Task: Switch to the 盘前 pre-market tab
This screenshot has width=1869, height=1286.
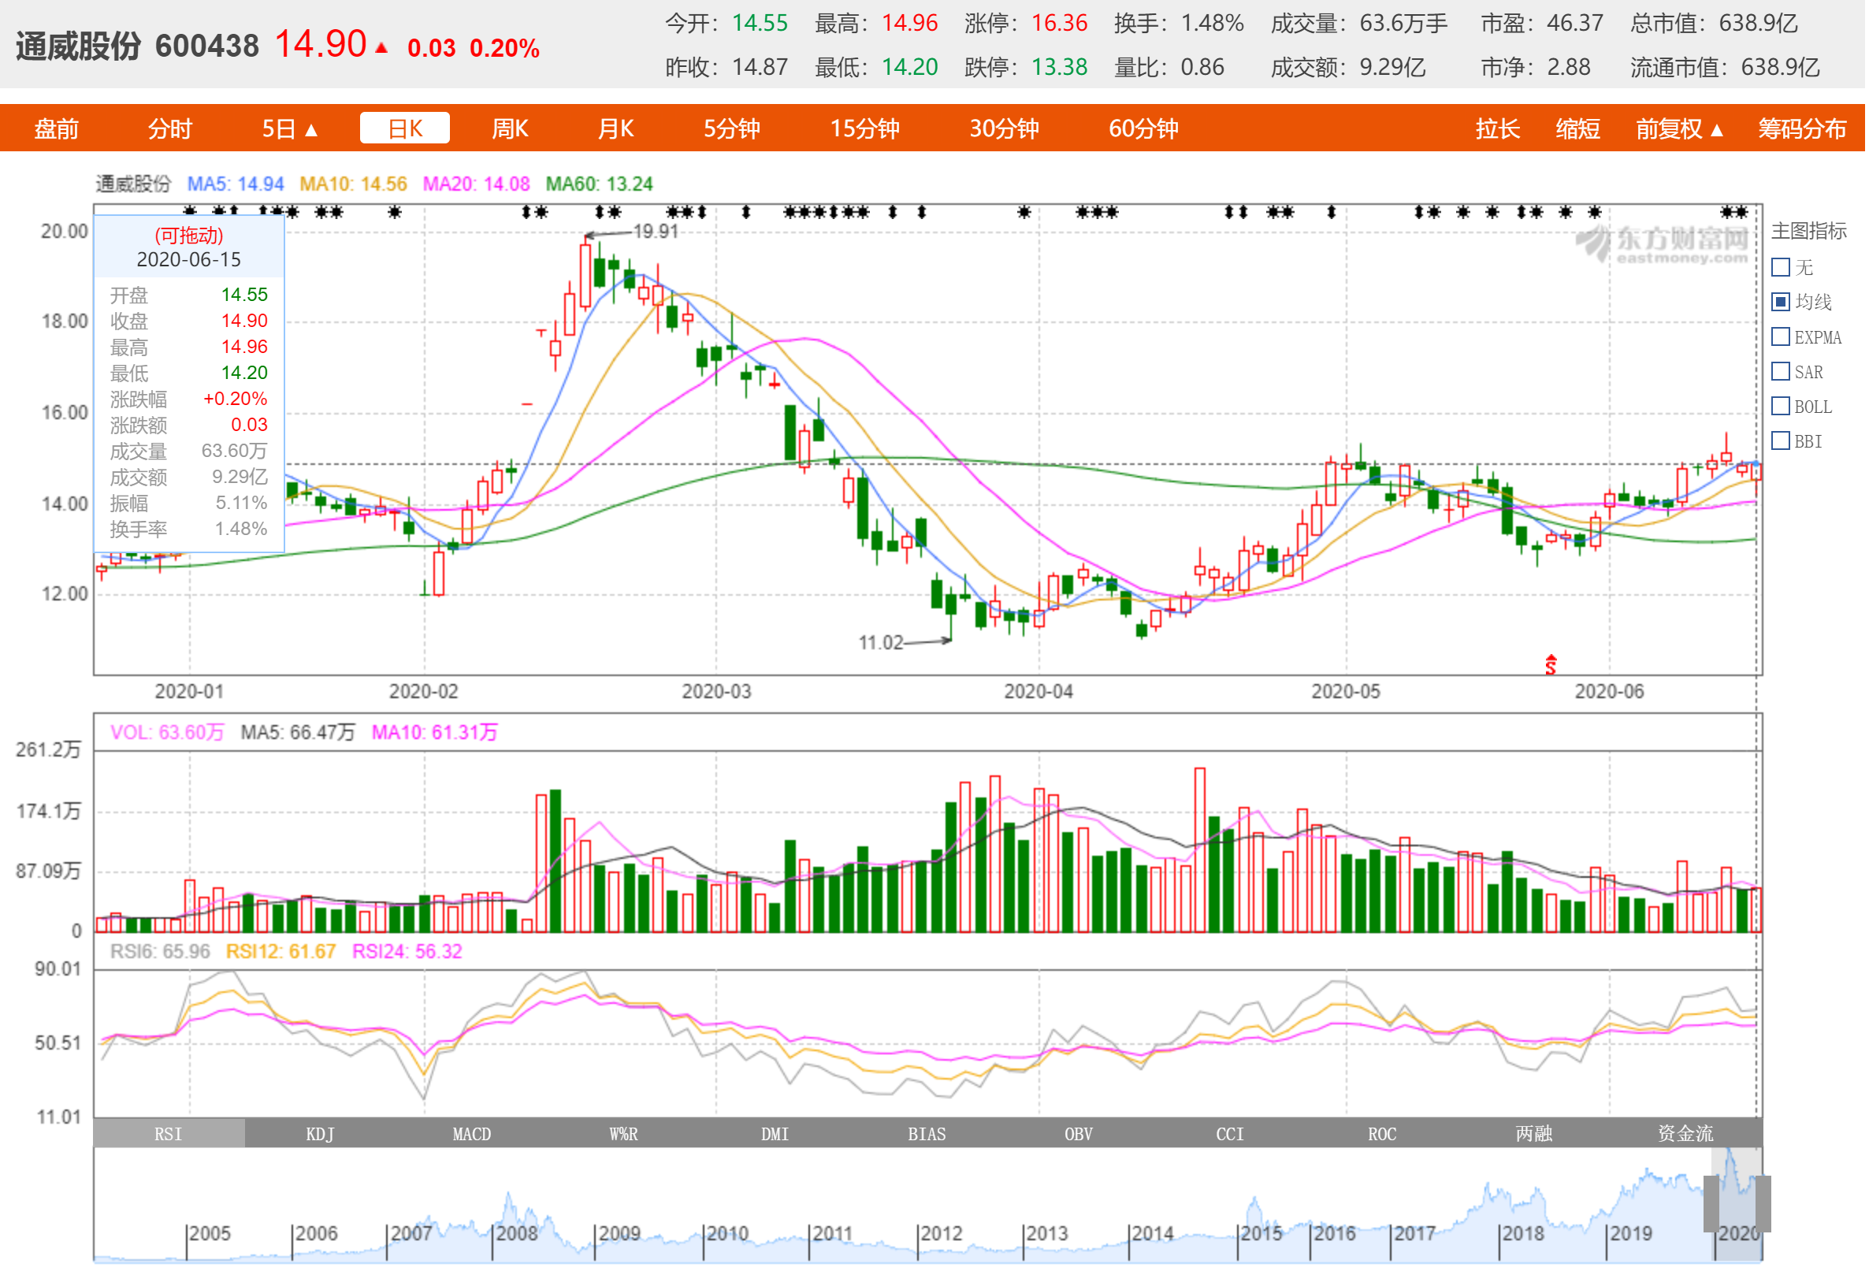Action: tap(57, 128)
